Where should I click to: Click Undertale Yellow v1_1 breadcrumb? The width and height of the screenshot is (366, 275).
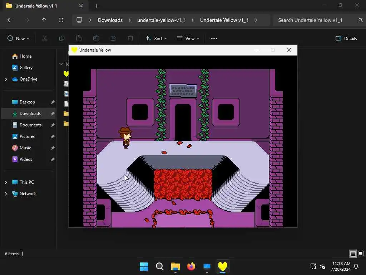[224, 20]
